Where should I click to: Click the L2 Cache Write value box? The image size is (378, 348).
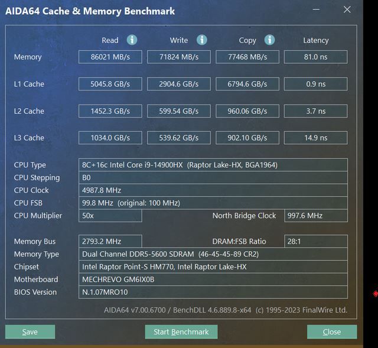click(x=178, y=111)
